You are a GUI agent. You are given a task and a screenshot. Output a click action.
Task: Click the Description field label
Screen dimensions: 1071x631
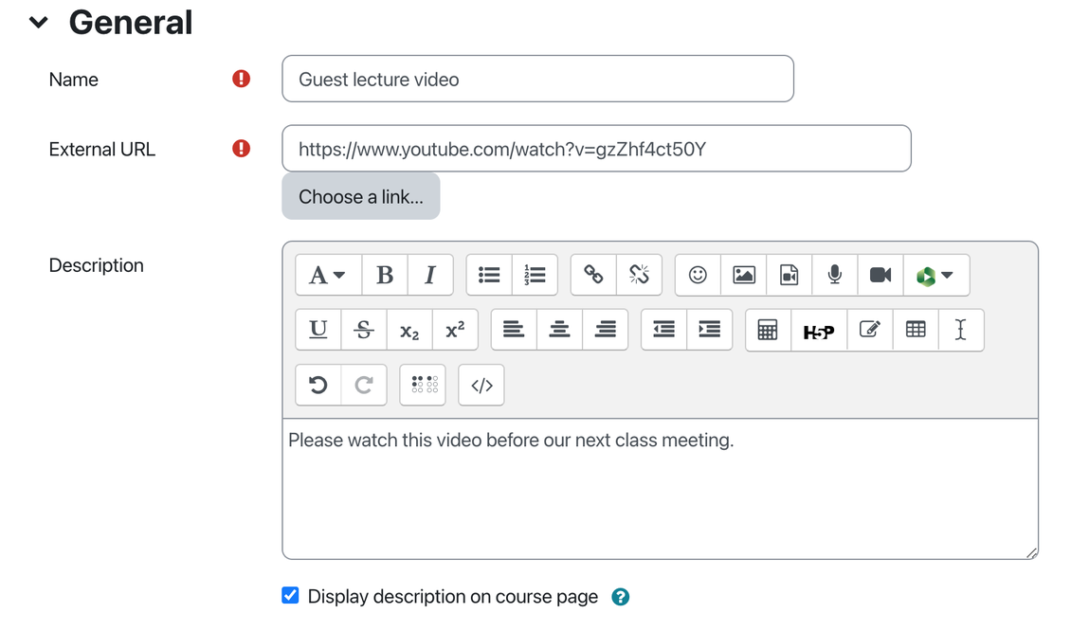pos(97,265)
